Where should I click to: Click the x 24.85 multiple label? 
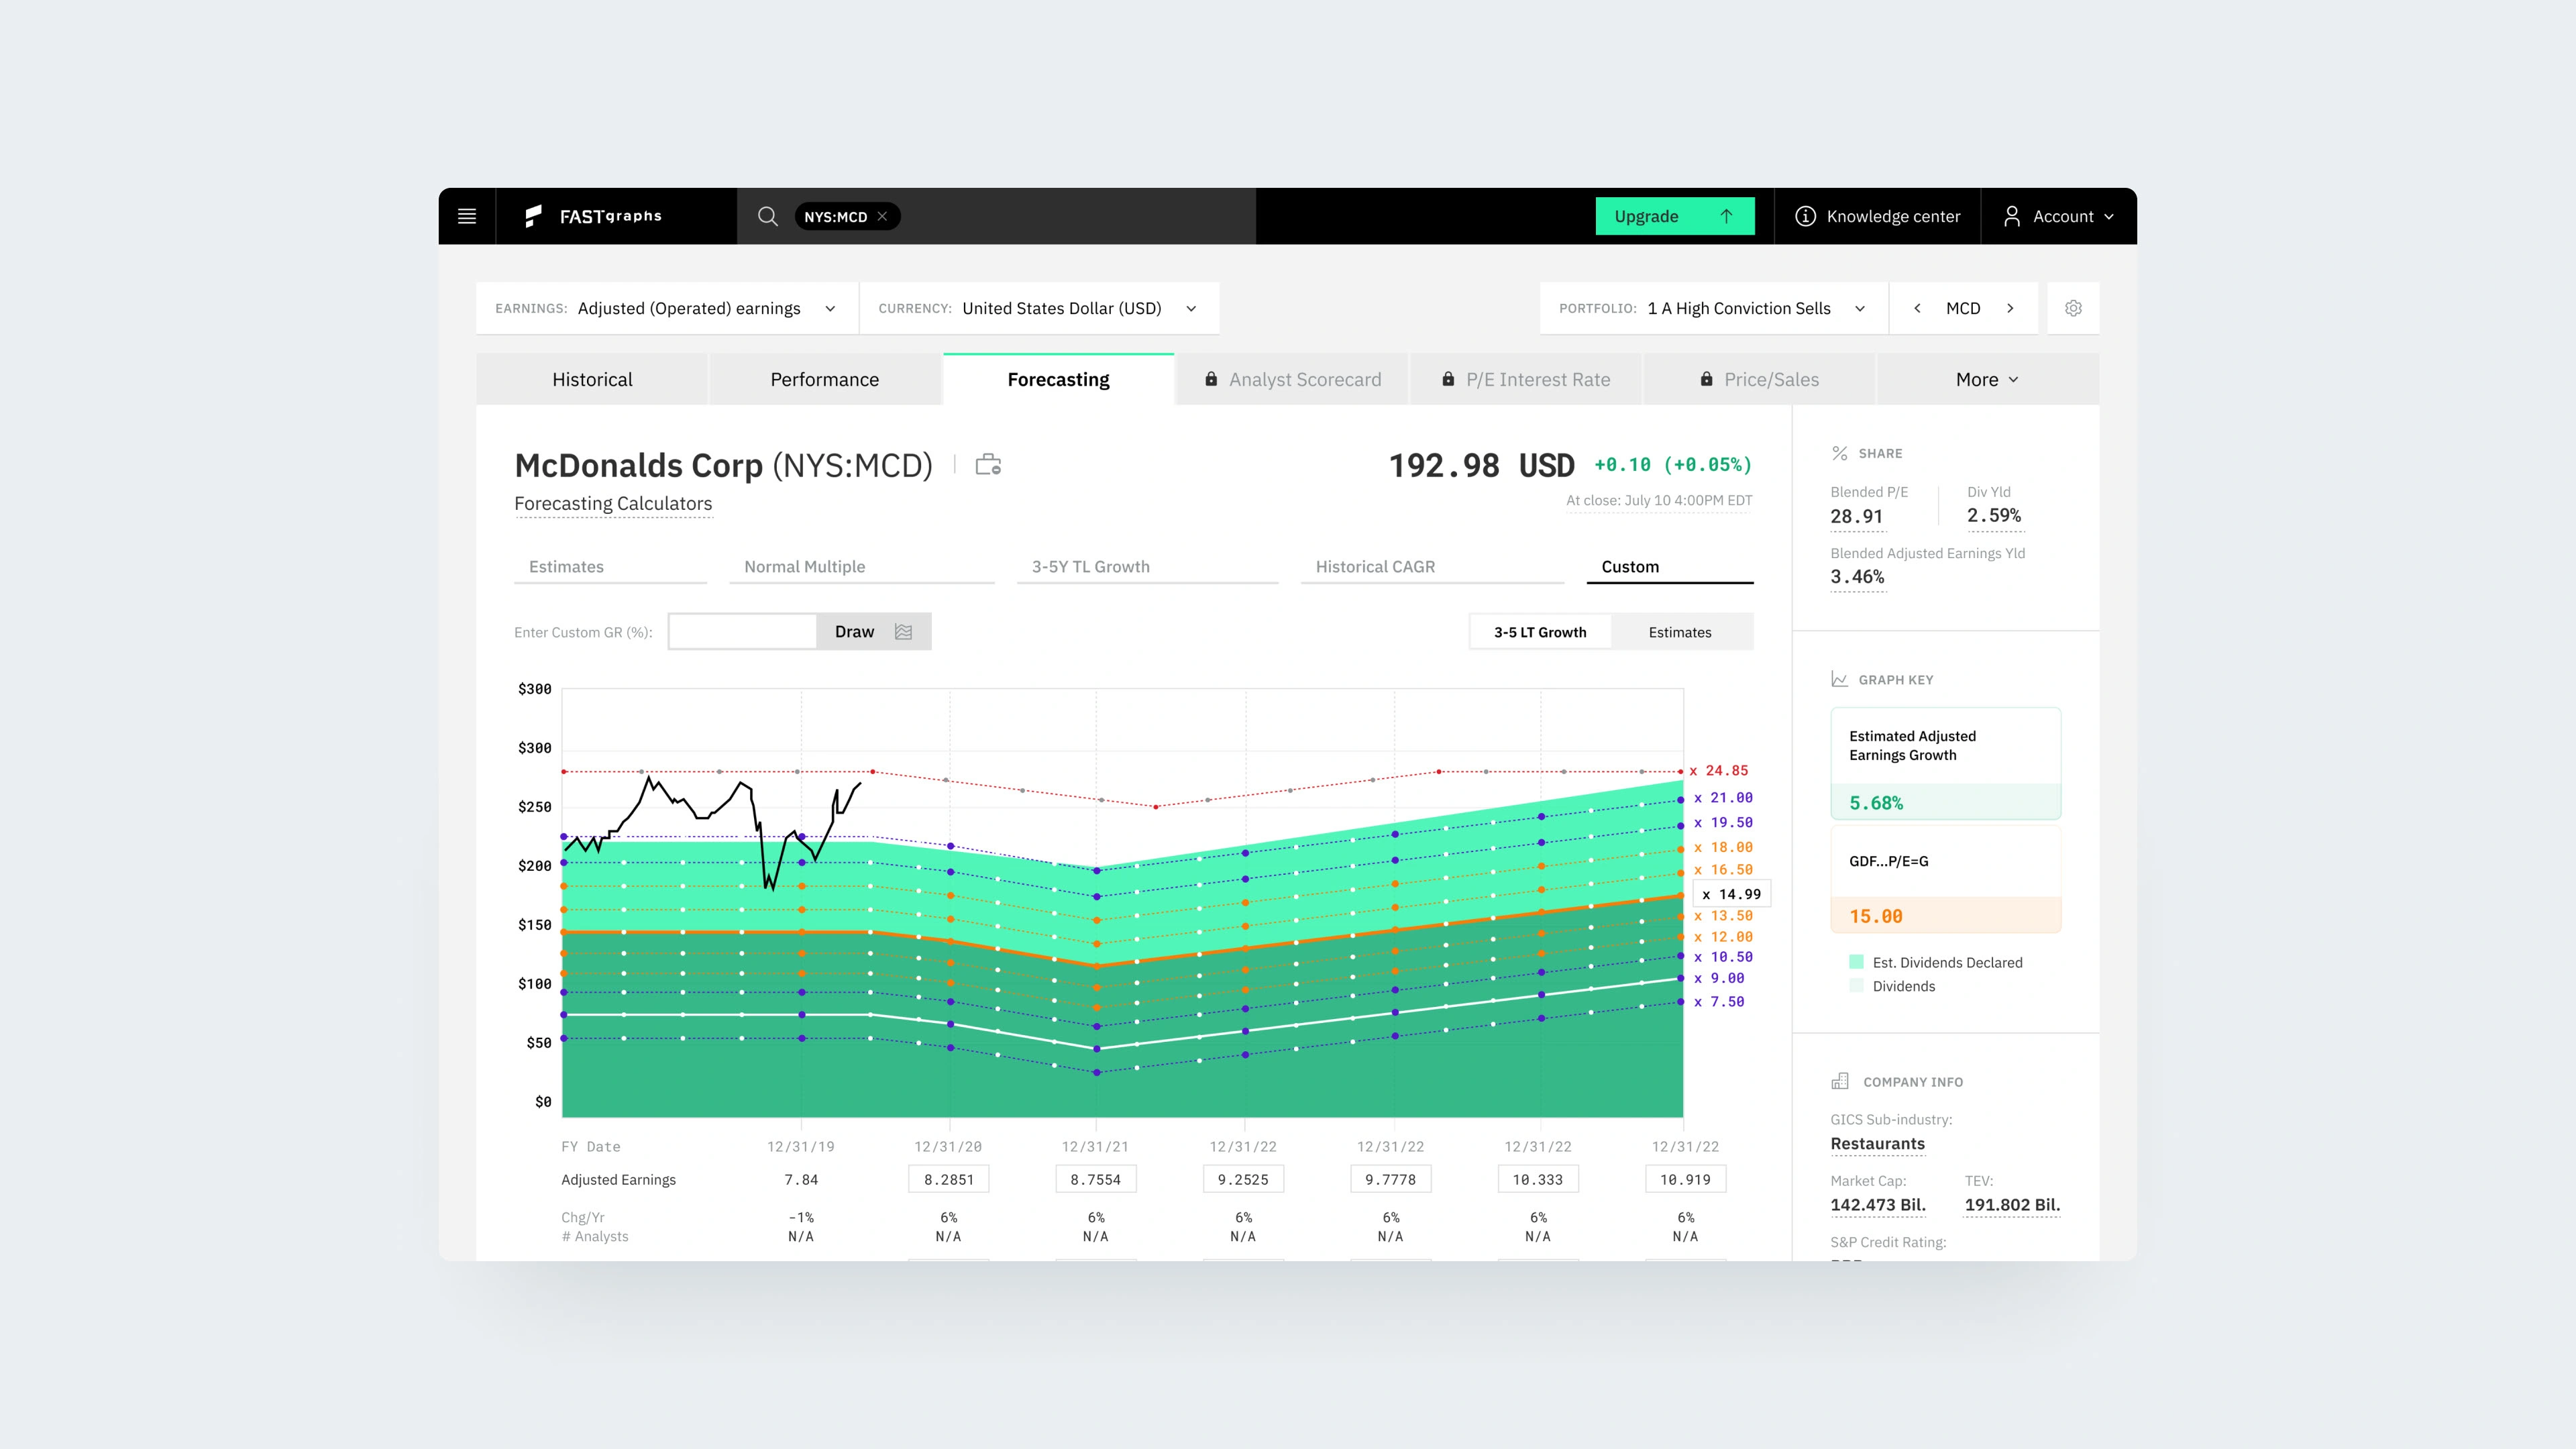point(1719,771)
